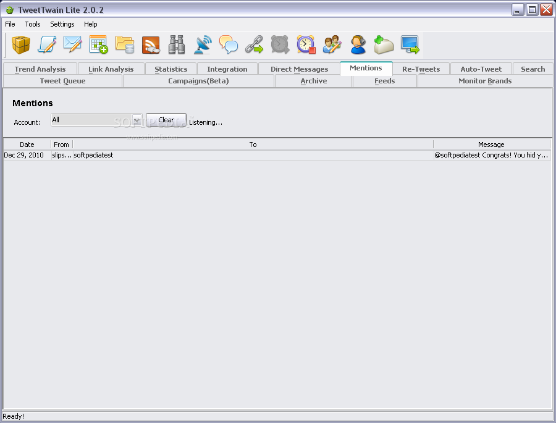Click the TweetTwain title bar app icon
The width and height of the screenshot is (556, 423).
[10, 10]
